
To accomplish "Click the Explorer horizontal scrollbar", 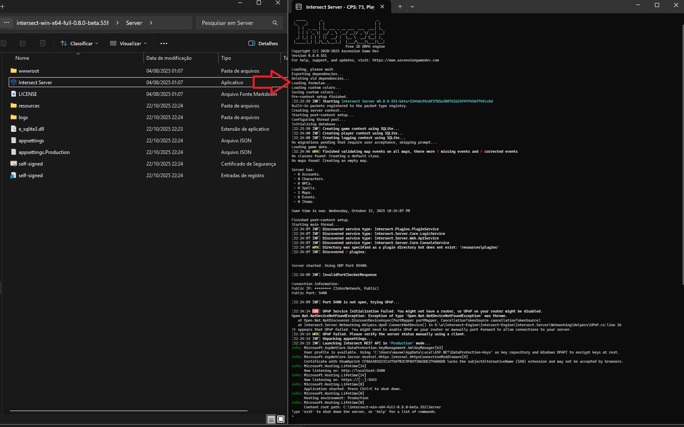I will click(x=129, y=411).
